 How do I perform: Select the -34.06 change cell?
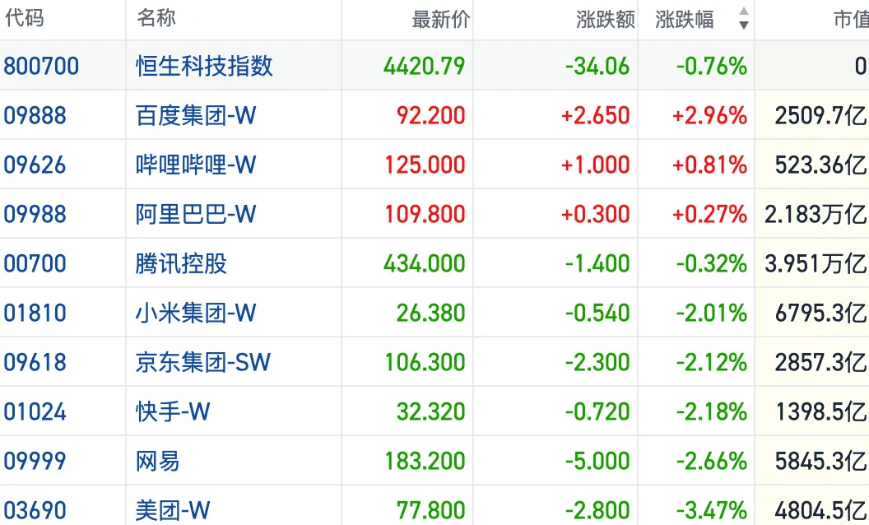click(x=597, y=66)
